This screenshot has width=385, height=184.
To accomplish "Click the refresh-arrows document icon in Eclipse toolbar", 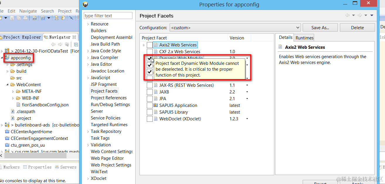I will click(63, 18).
